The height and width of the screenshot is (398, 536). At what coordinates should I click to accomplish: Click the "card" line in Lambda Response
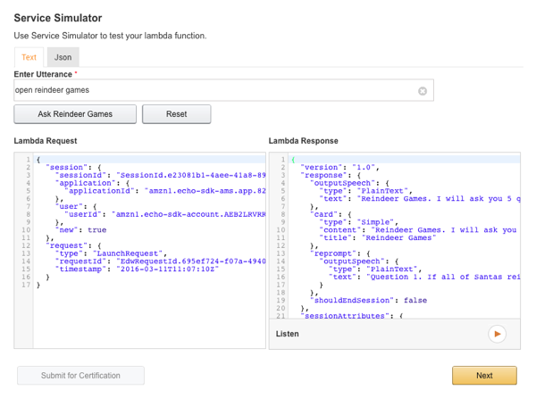pos(331,214)
